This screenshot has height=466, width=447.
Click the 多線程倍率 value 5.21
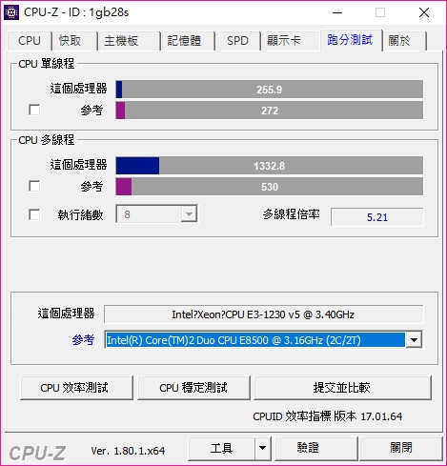pos(377,217)
